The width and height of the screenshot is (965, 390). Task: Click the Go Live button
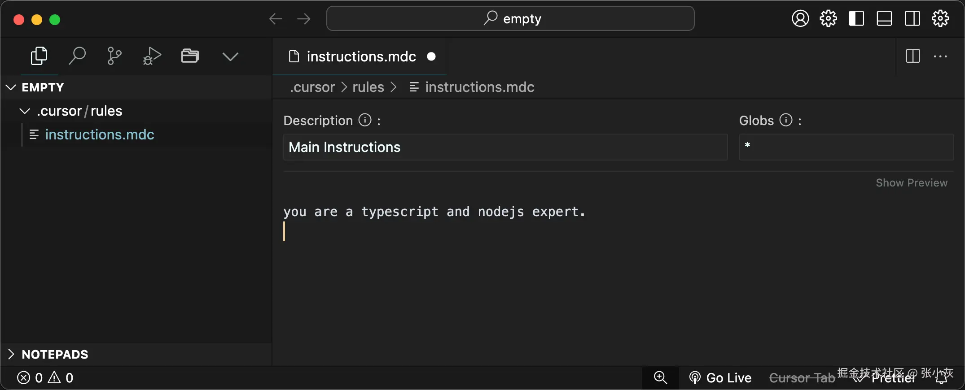click(721, 378)
